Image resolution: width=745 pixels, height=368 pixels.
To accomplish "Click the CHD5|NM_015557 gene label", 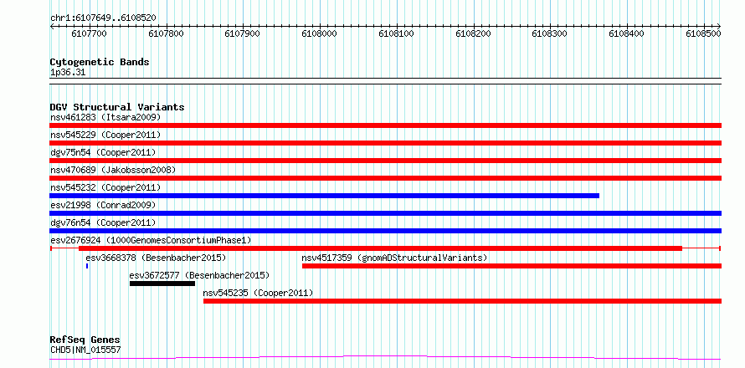I will (x=85, y=350).
